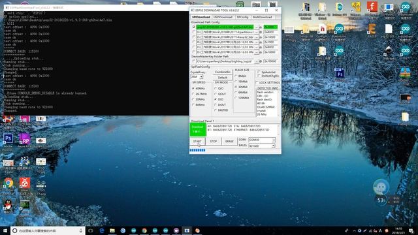
Task: Choose 8Mbit flash size
Action: (x=240, y=76)
